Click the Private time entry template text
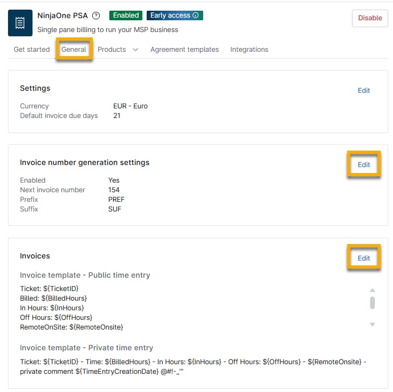 tap(192, 367)
